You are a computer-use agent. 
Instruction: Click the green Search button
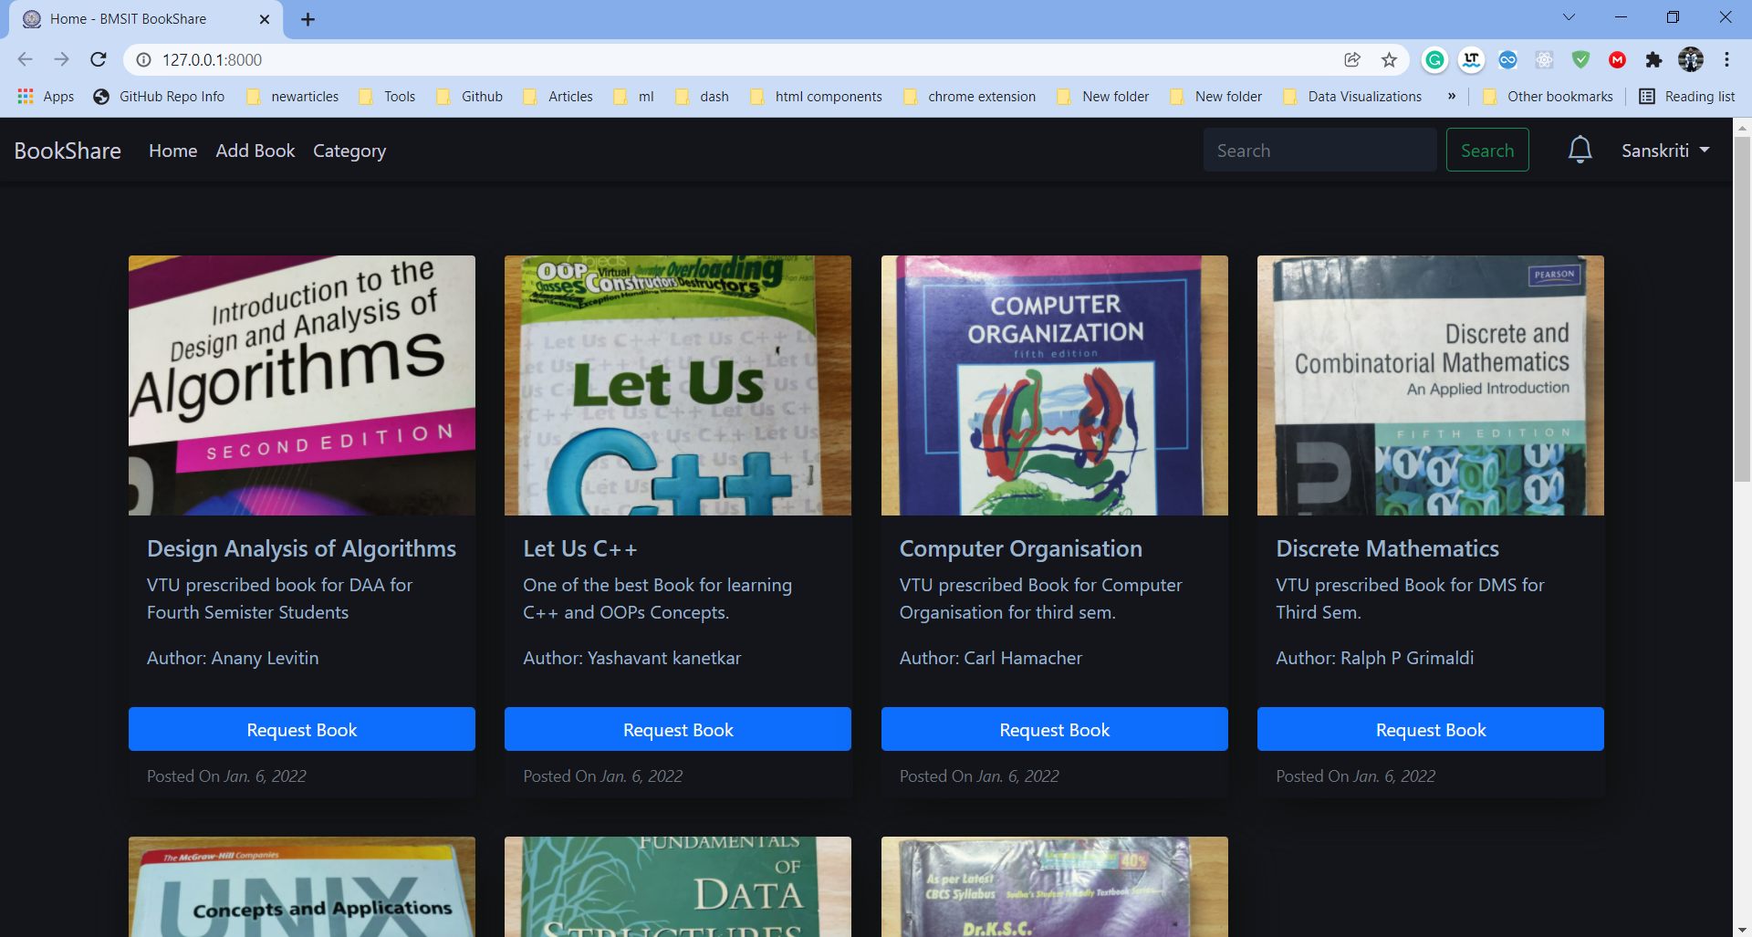(x=1487, y=151)
